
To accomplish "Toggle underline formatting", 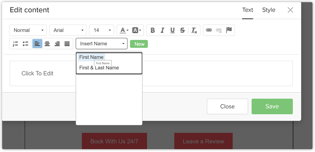I will coord(172,30).
